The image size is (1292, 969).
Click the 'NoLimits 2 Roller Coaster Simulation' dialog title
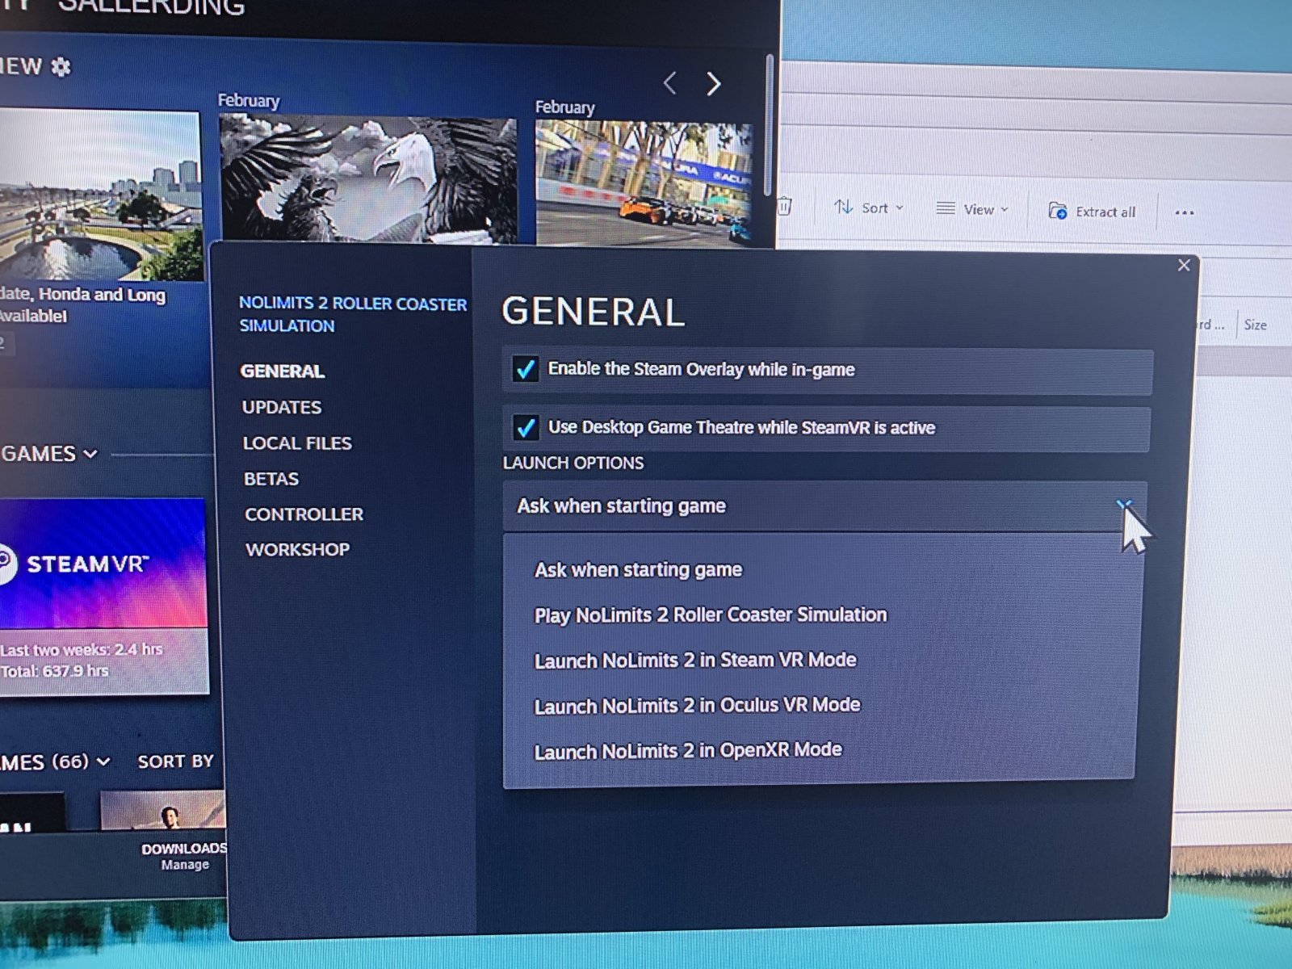353,314
